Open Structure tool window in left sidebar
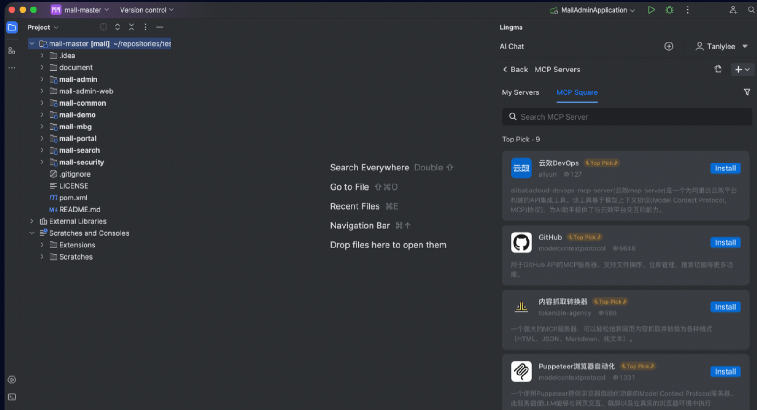 tap(12, 50)
